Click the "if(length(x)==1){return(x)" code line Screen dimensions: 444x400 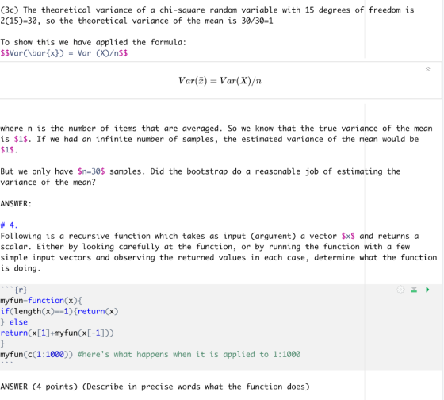59,311
